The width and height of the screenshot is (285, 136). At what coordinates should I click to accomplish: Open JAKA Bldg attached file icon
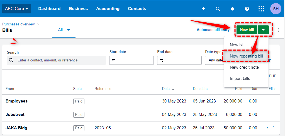272,128
